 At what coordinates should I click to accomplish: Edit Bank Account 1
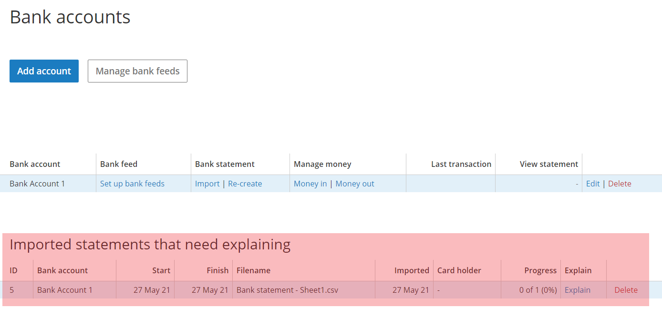coord(593,184)
